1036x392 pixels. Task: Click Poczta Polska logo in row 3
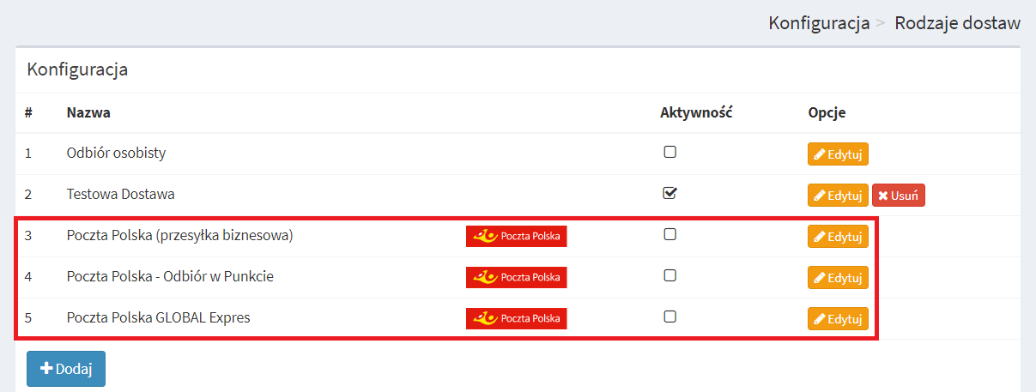(x=517, y=236)
